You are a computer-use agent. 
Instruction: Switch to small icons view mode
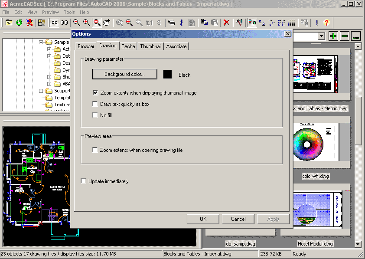[262, 23]
